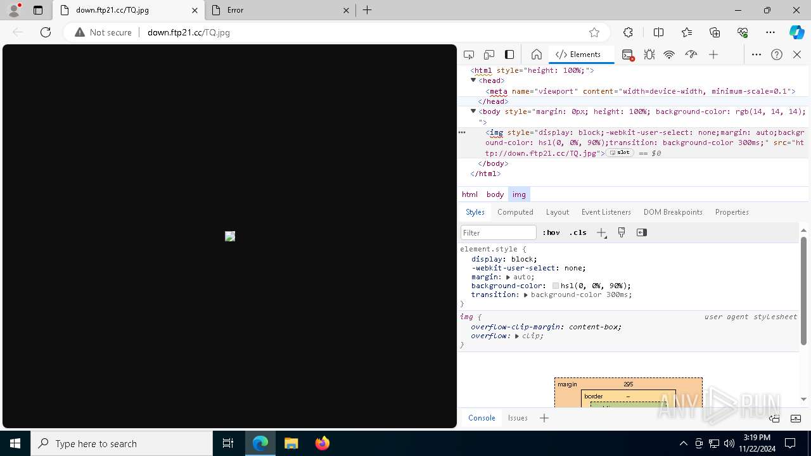Open DevTools help icon
The width and height of the screenshot is (811, 456).
pyautogui.click(x=777, y=54)
